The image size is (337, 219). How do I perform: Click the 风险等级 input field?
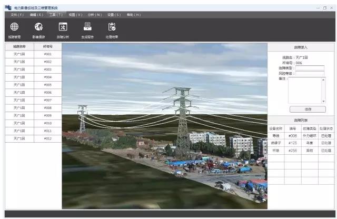click(310, 74)
